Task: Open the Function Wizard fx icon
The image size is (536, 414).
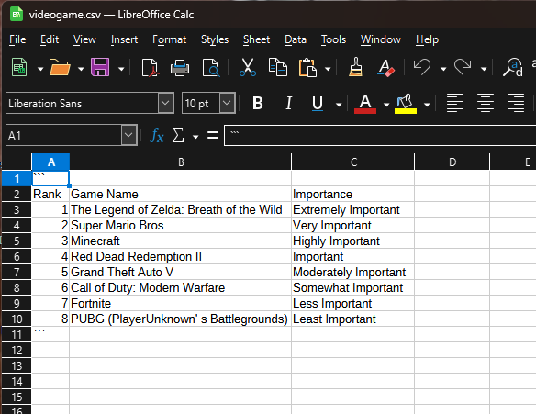Action: click(157, 135)
